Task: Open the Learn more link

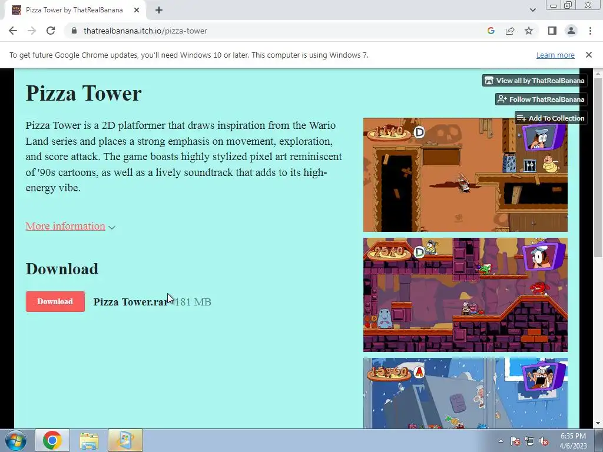Action: pyautogui.click(x=555, y=55)
